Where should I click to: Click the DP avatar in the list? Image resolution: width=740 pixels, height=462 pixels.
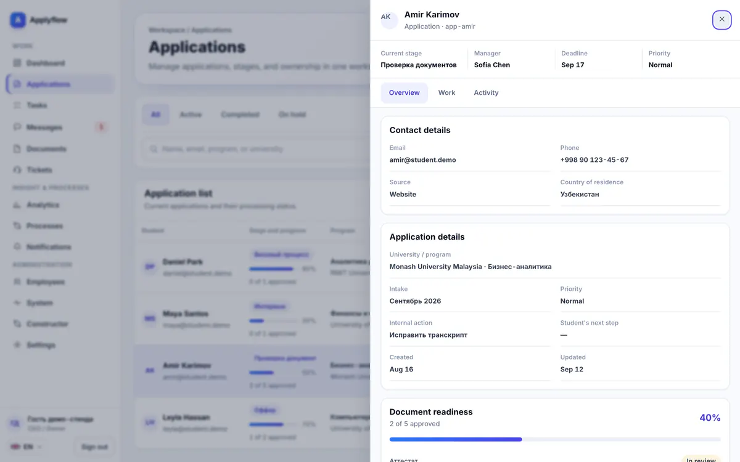150,267
